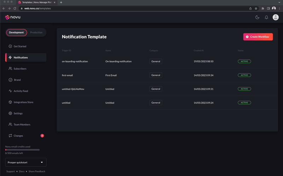Click the browser's three-dot menu
Image resolution: width=283 pixels, height=176 pixels.
[x=279, y=8]
